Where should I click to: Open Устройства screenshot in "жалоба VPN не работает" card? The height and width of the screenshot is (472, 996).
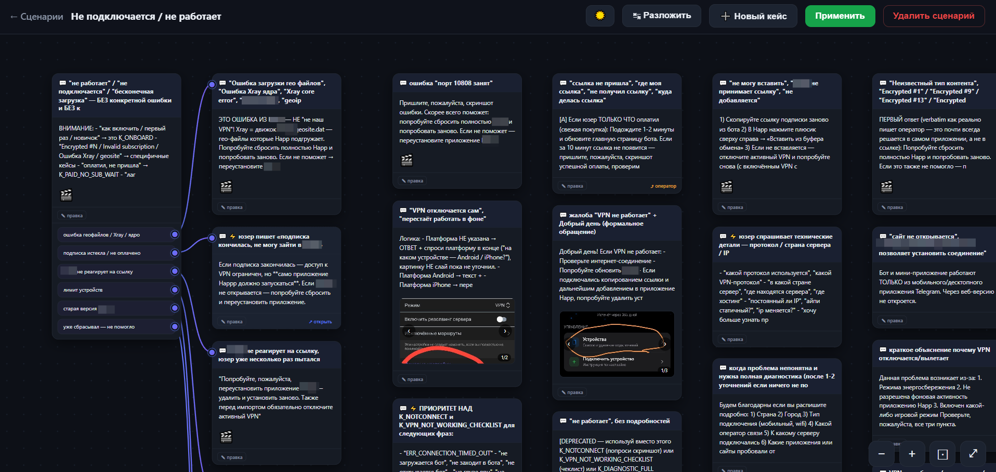pos(617,344)
